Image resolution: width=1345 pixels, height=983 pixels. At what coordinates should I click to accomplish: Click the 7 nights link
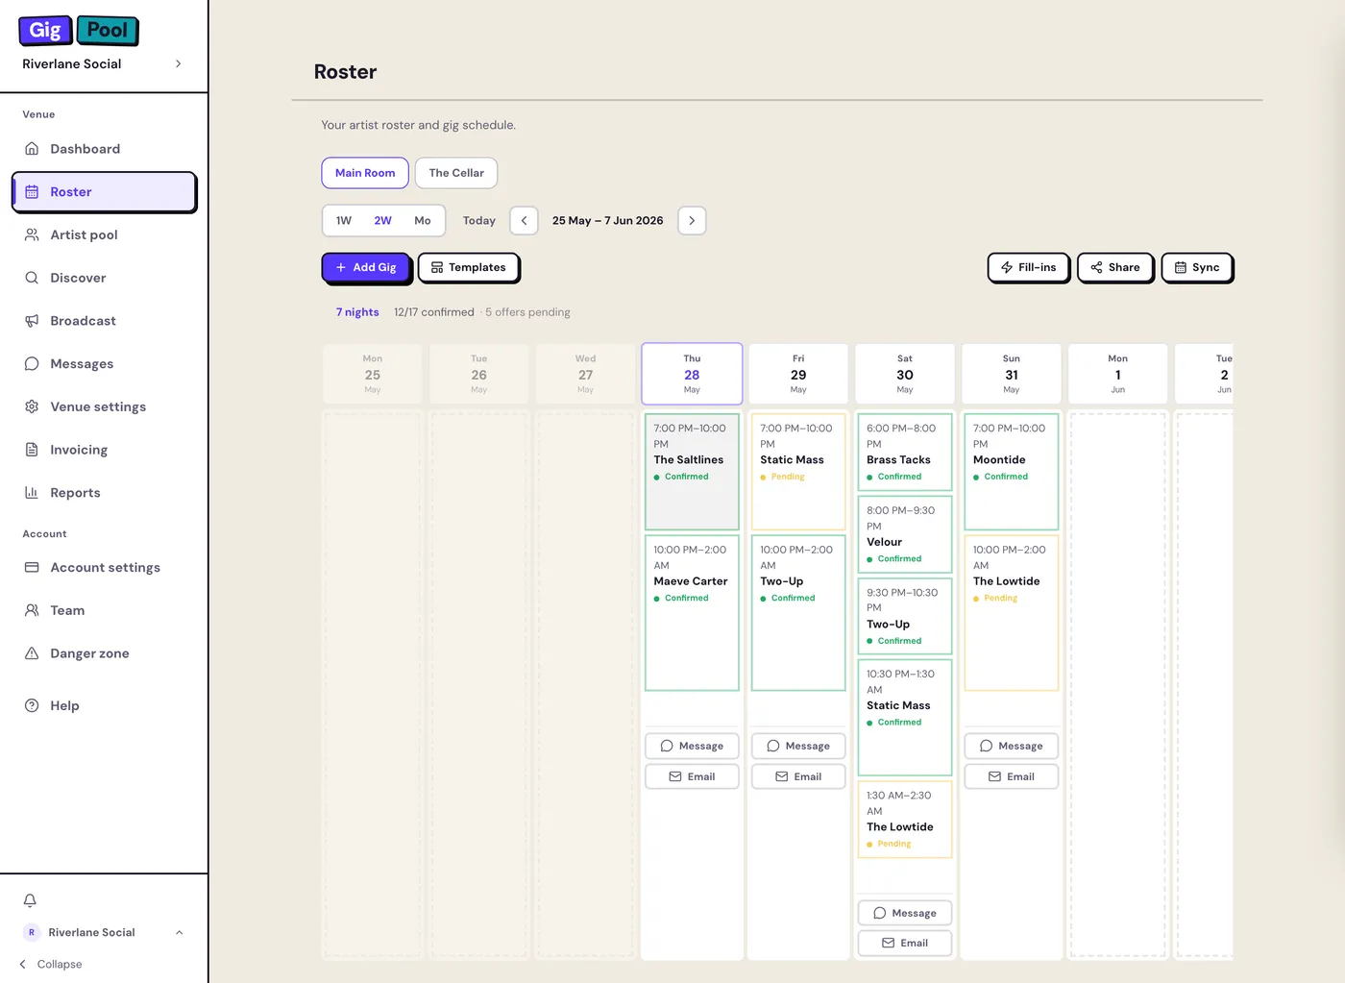click(x=357, y=312)
